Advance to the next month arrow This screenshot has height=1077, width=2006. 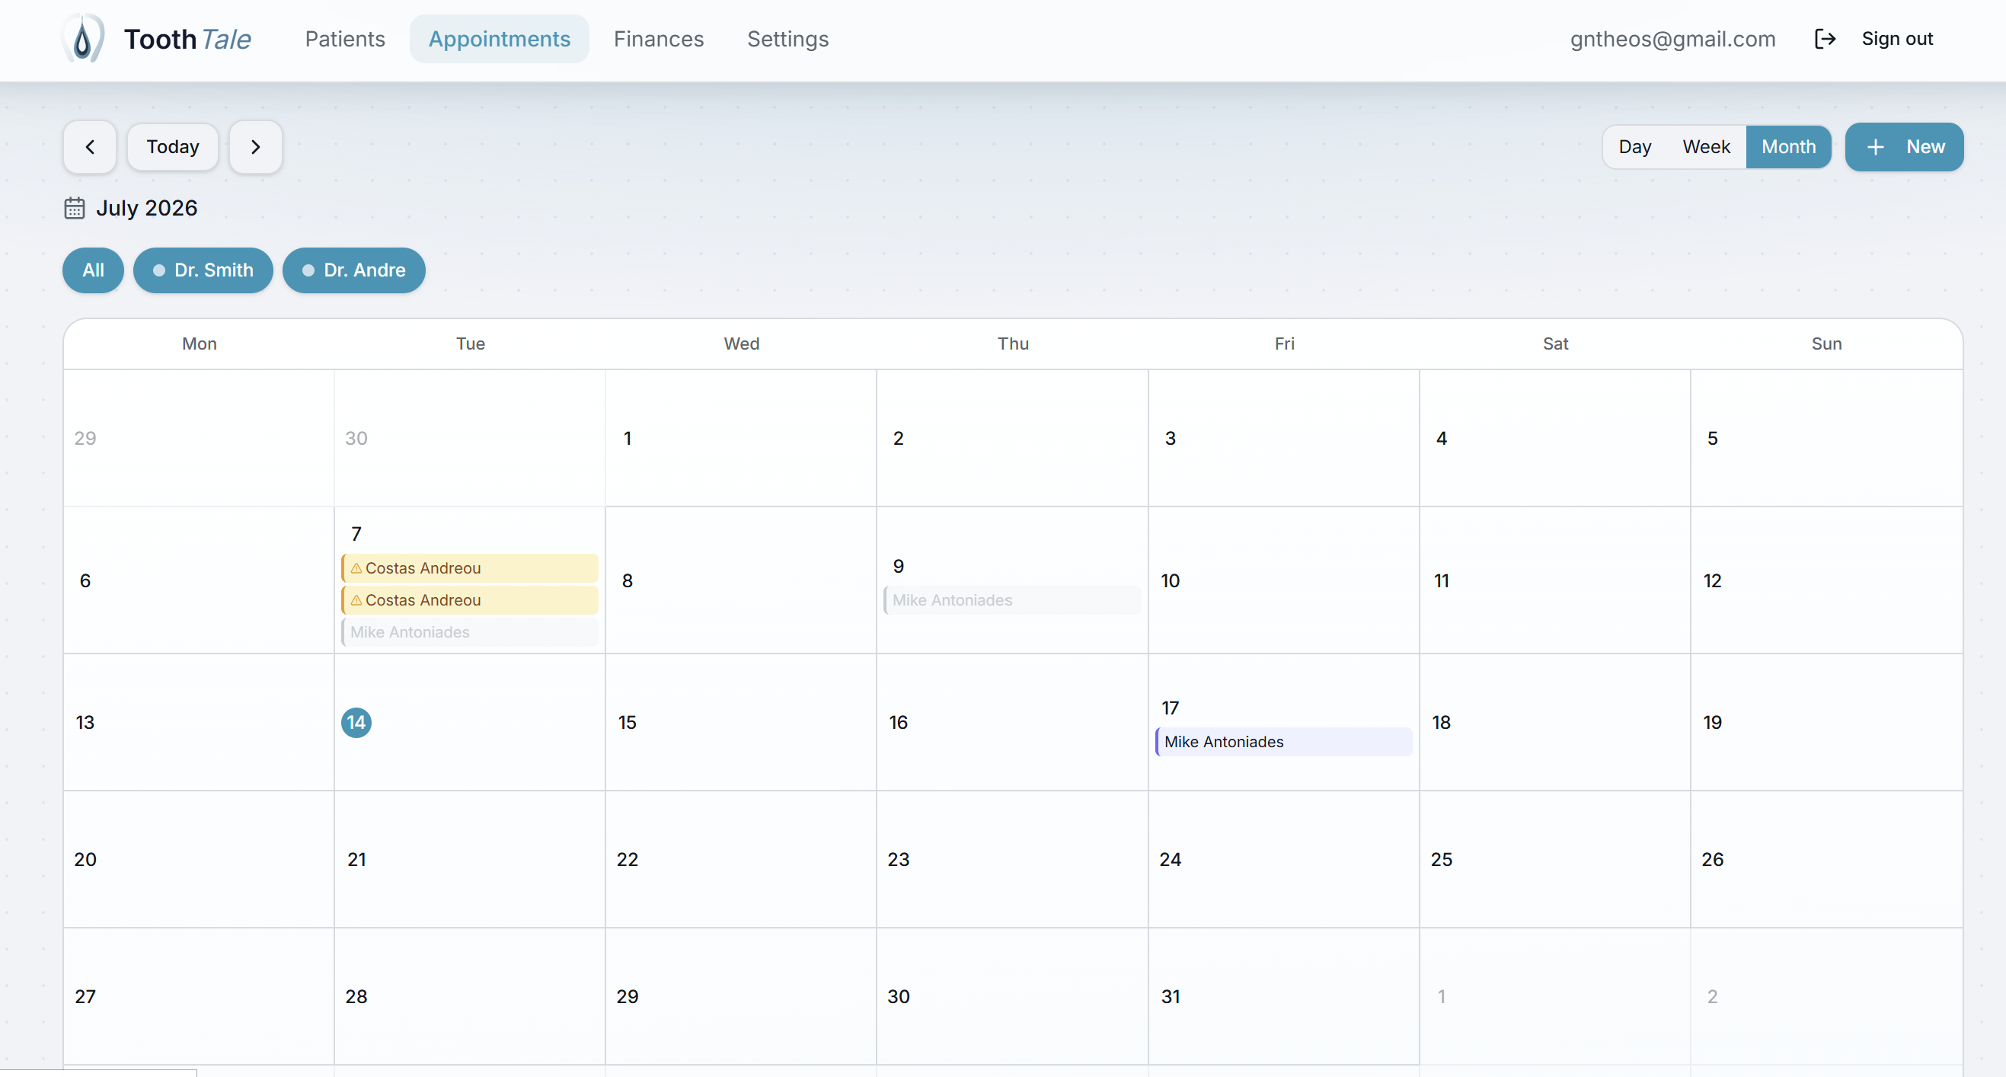coord(255,146)
